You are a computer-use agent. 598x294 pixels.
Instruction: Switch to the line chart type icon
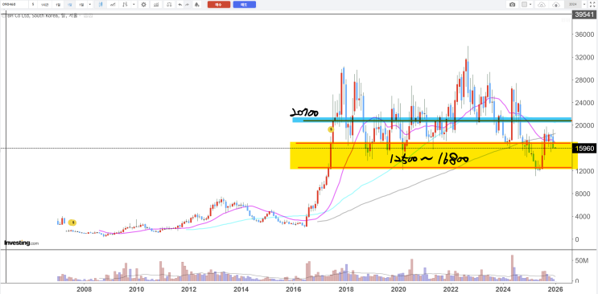point(113,4)
